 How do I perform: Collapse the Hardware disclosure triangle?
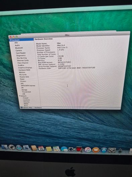(11, 40)
